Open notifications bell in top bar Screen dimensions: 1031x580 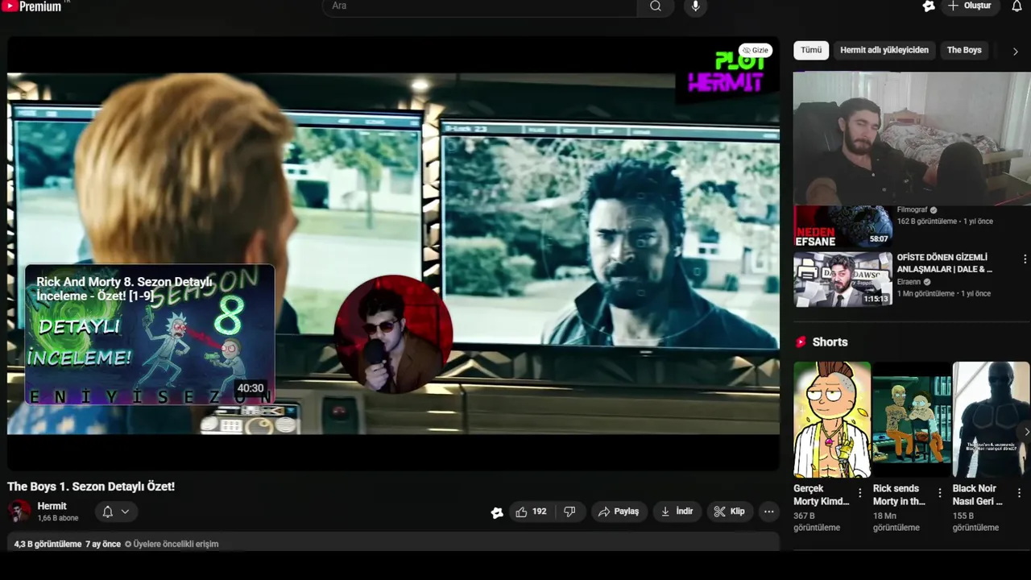(x=1017, y=6)
